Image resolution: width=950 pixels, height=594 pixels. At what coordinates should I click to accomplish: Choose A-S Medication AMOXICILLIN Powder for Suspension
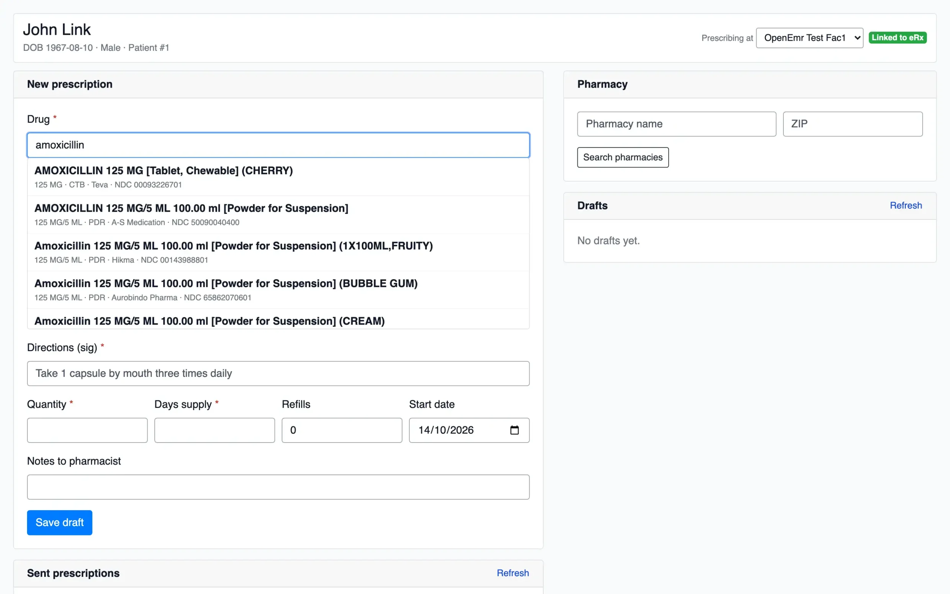click(x=278, y=215)
